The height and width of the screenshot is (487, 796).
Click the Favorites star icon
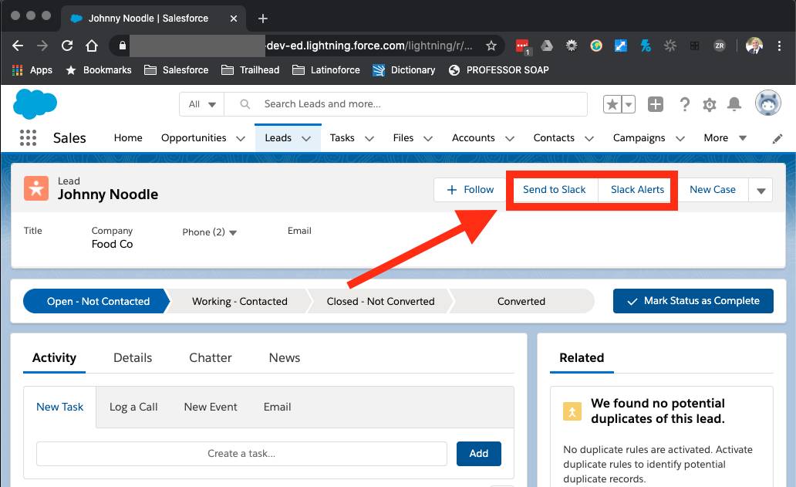pyautogui.click(x=612, y=105)
